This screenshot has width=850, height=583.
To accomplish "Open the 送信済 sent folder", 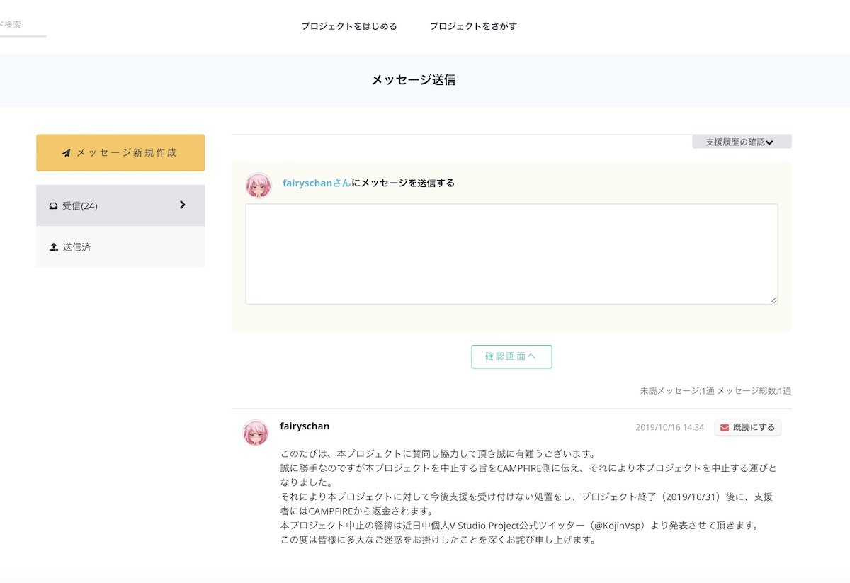I will pyautogui.click(x=120, y=247).
